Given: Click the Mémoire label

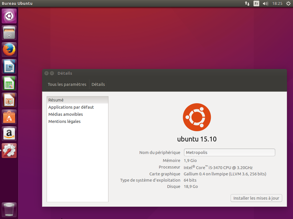Looking at the screenshot, I should click(172, 161).
